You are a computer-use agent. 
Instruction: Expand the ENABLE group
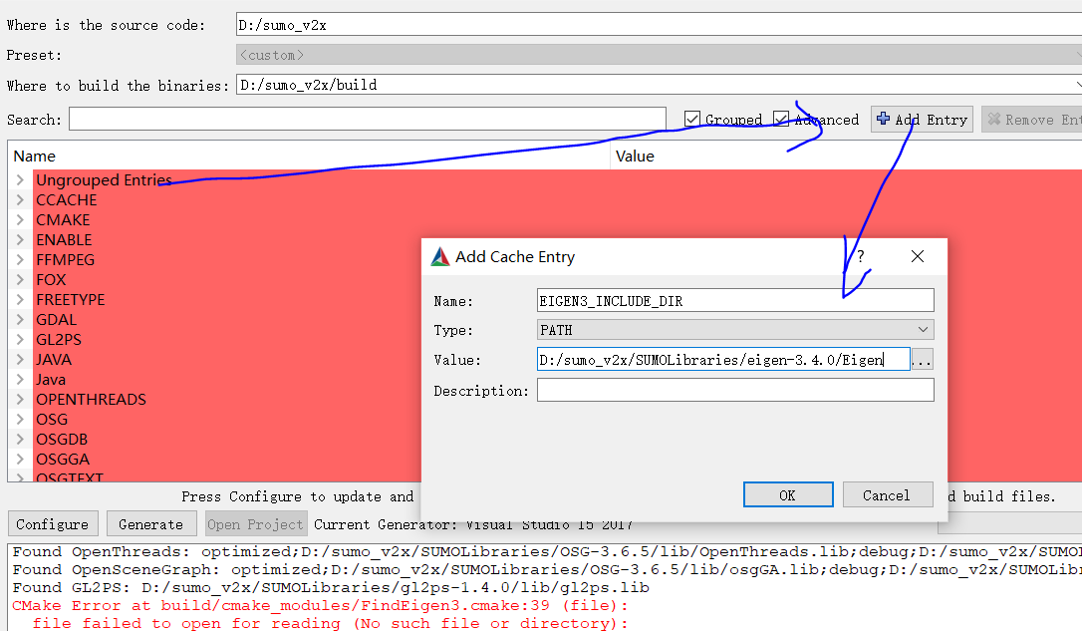(x=20, y=240)
